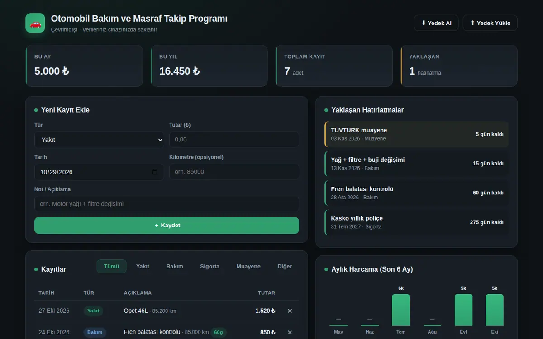The image size is (543, 339).
Task: Open the Kasko yıllık poliçe reminder
Action: click(x=416, y=222)
